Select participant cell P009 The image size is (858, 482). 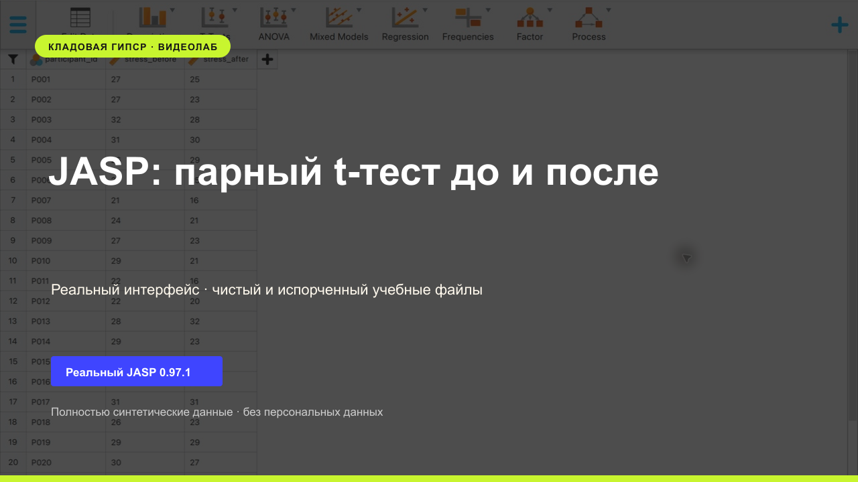coord(66,240)
